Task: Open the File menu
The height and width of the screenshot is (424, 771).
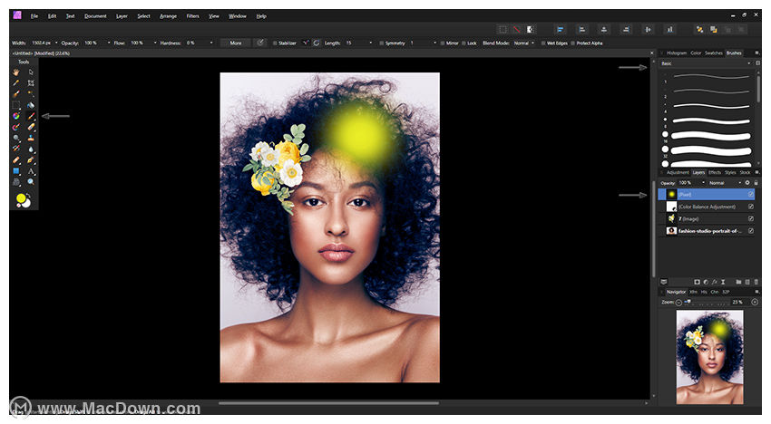Action: (34, 16)
